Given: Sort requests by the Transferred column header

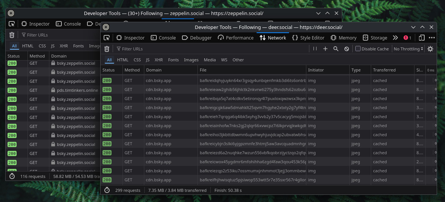Looking at the screenshot, I should point(384,70).
